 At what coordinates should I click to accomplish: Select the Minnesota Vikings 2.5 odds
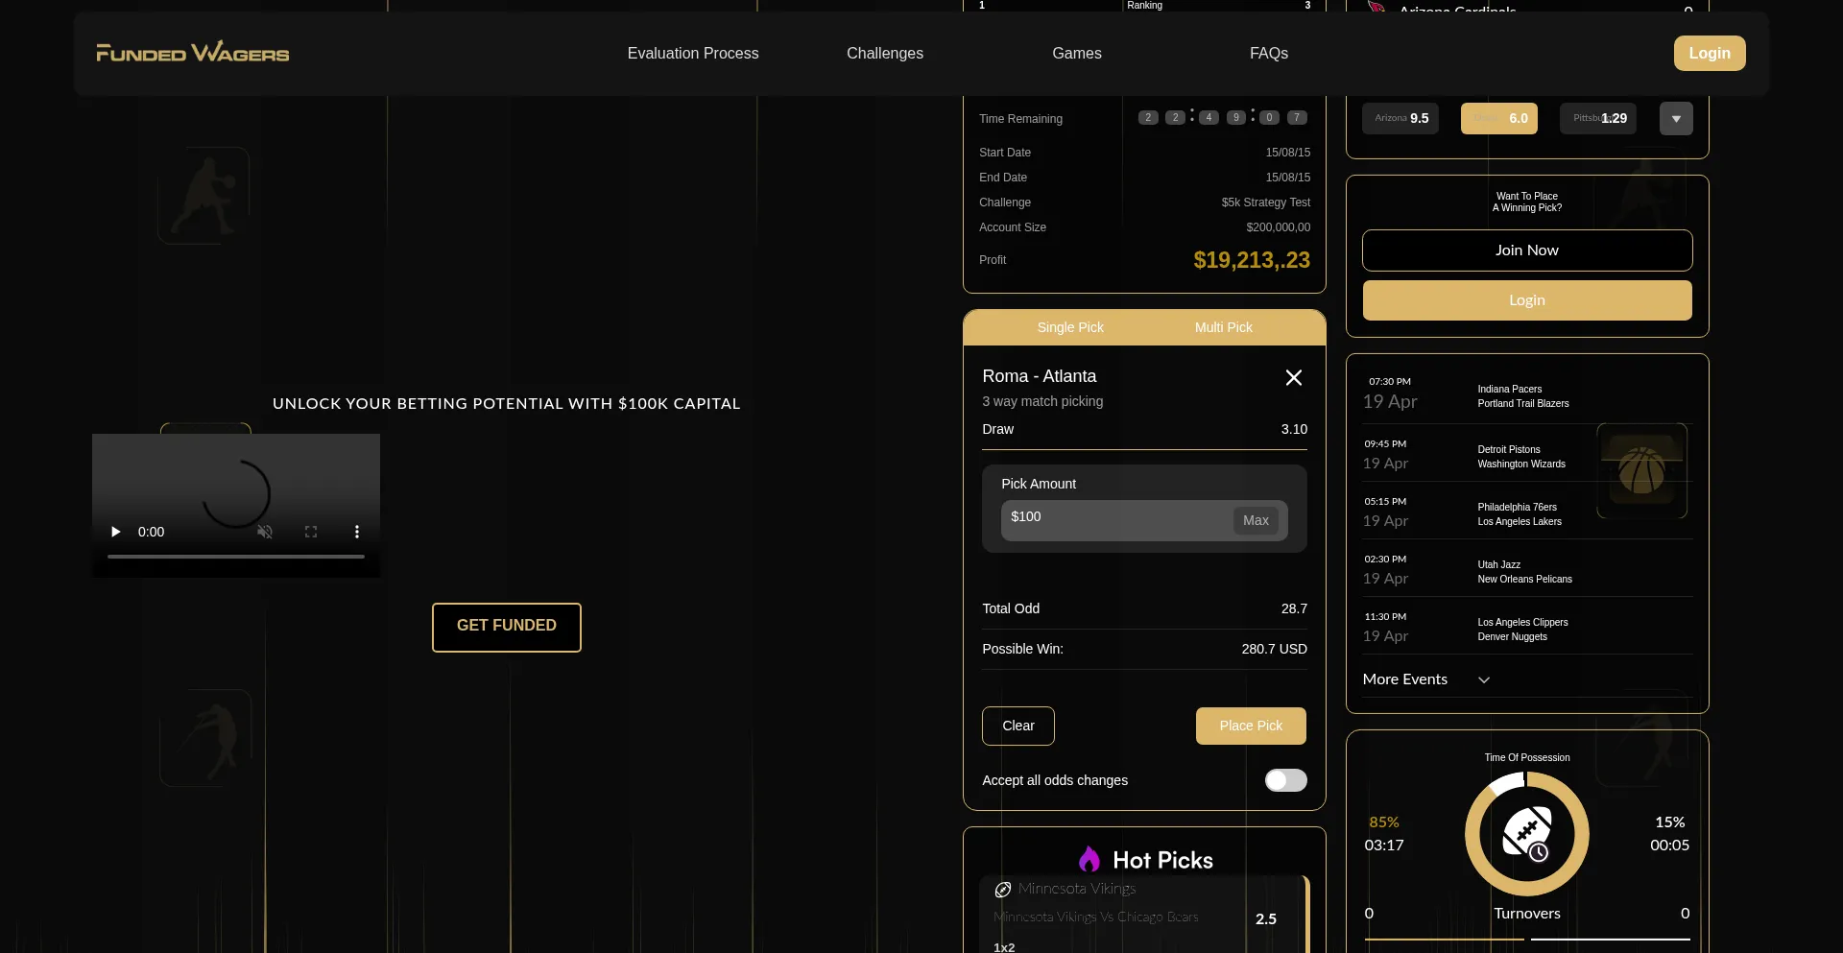(1266, 919)
